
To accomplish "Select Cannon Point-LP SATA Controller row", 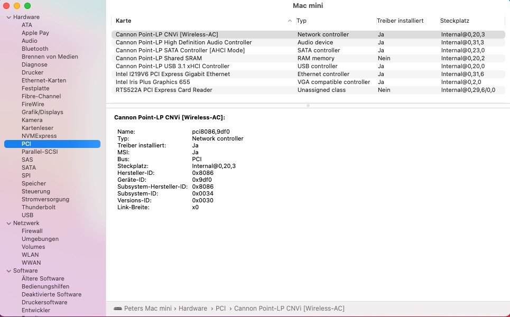I will pyautogui.click(x=308, y=50).
